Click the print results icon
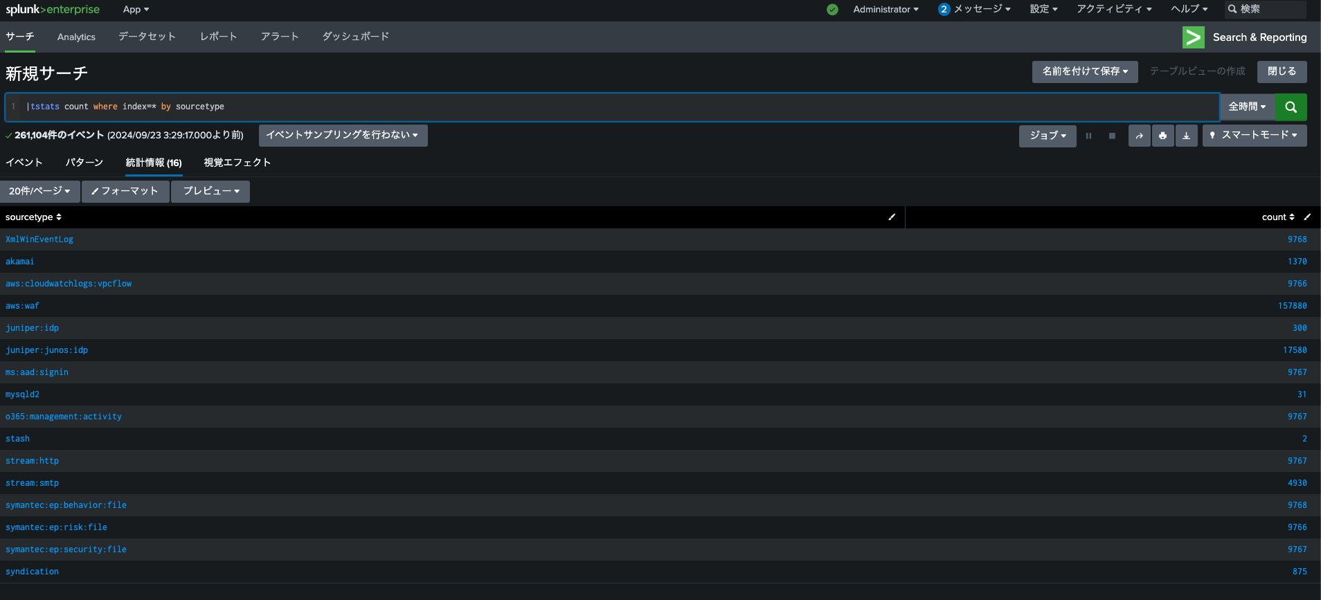Screen dimensions: 1321x600 click(1162, 136)
